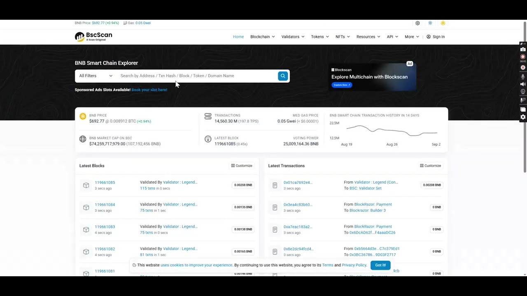Focus the address search input field

tap(198, 76)
